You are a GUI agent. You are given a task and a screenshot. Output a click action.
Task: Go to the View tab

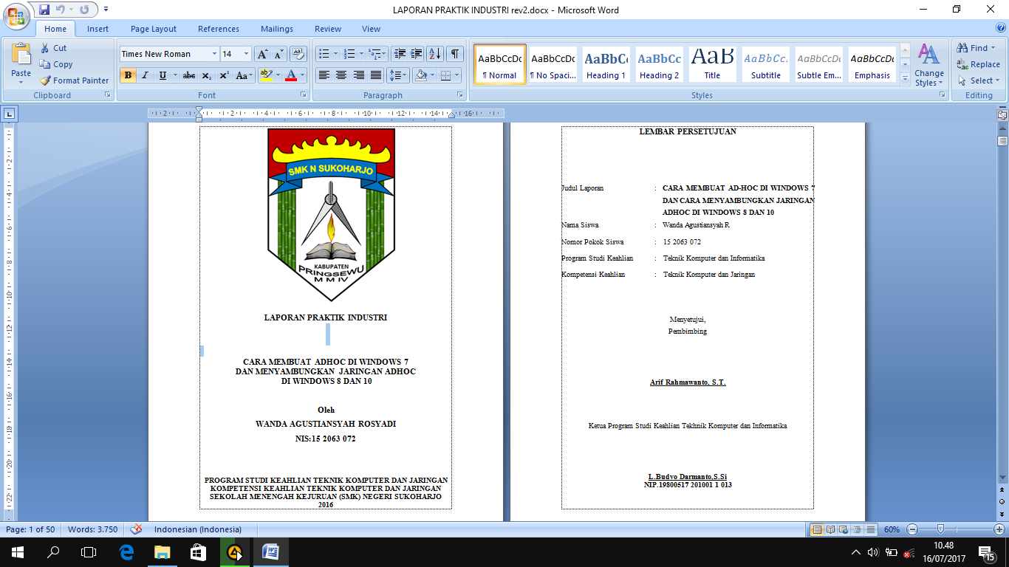point(372,29)
